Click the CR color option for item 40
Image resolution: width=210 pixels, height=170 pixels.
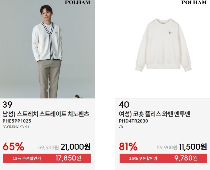121,127
